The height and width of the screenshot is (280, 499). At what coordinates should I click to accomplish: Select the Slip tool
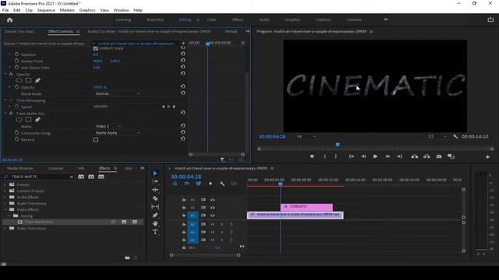click(155, 207)
